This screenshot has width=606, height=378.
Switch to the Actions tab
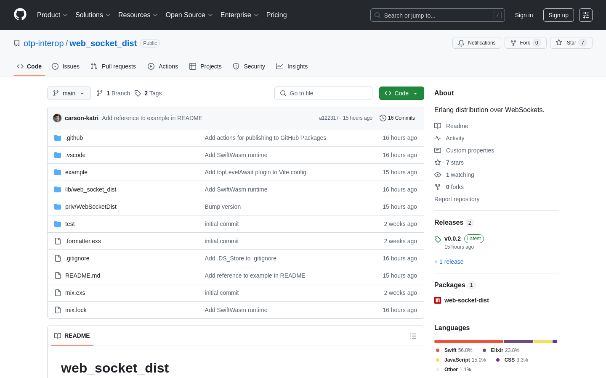pyautogui.click(x=163, y=66)
